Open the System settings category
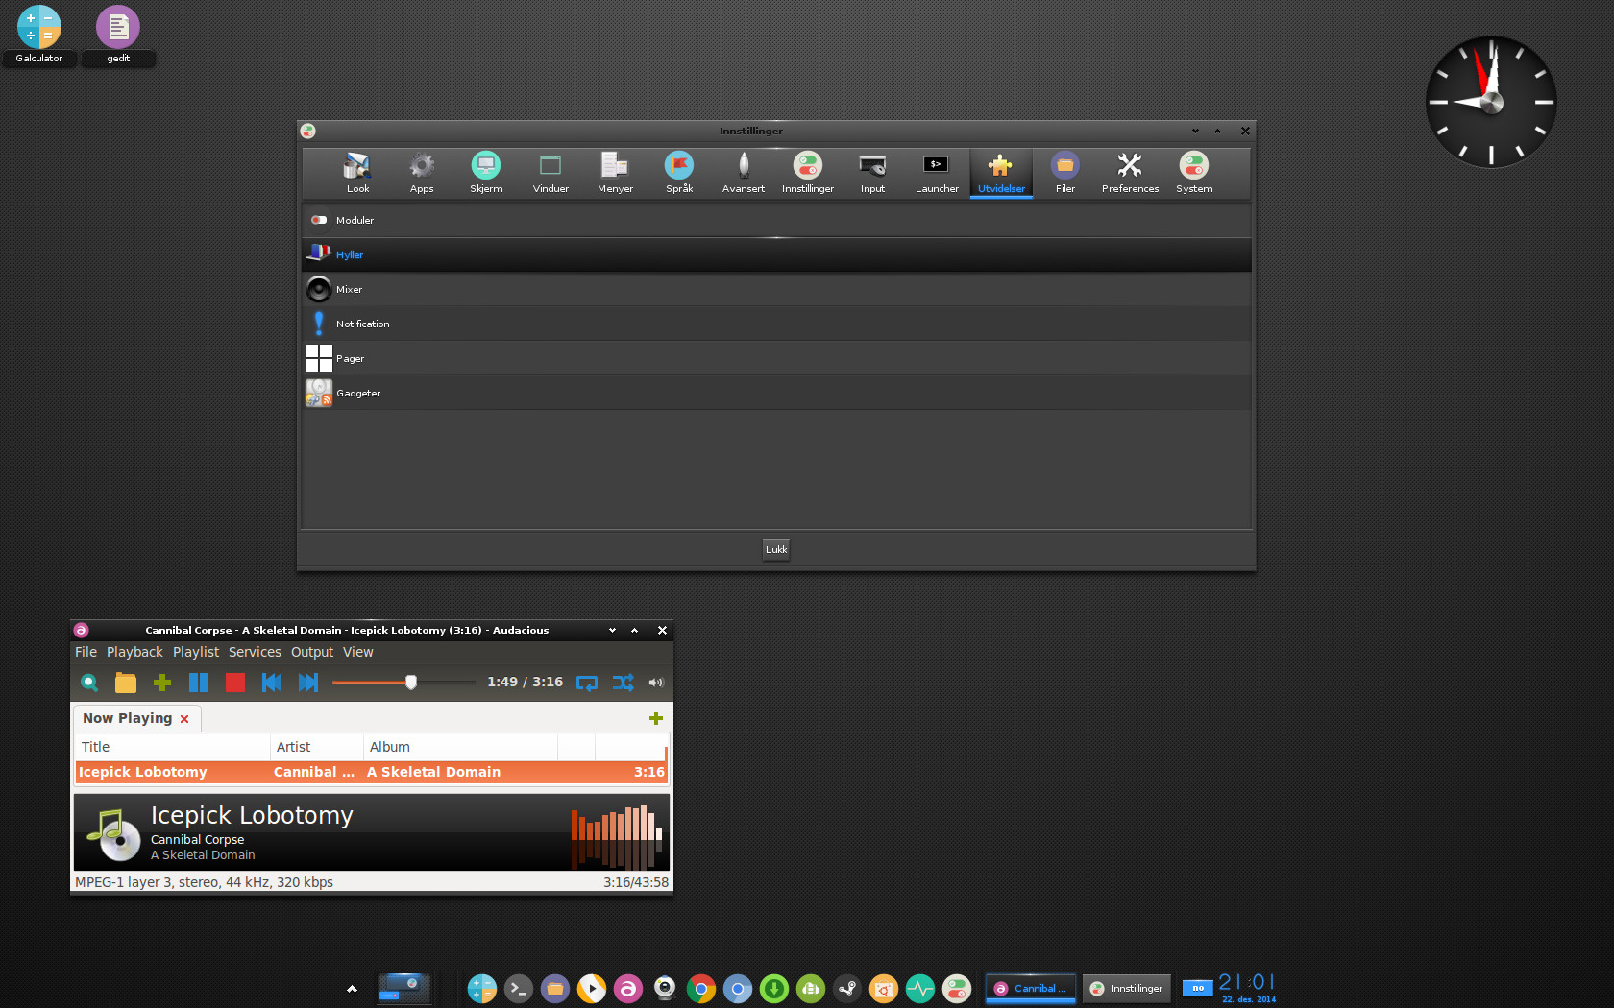Screen dimensions: 1614x1008 pos(1194,173)
